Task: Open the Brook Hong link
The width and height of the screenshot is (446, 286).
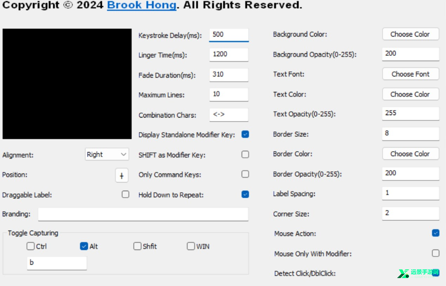Action: [142, 5]
